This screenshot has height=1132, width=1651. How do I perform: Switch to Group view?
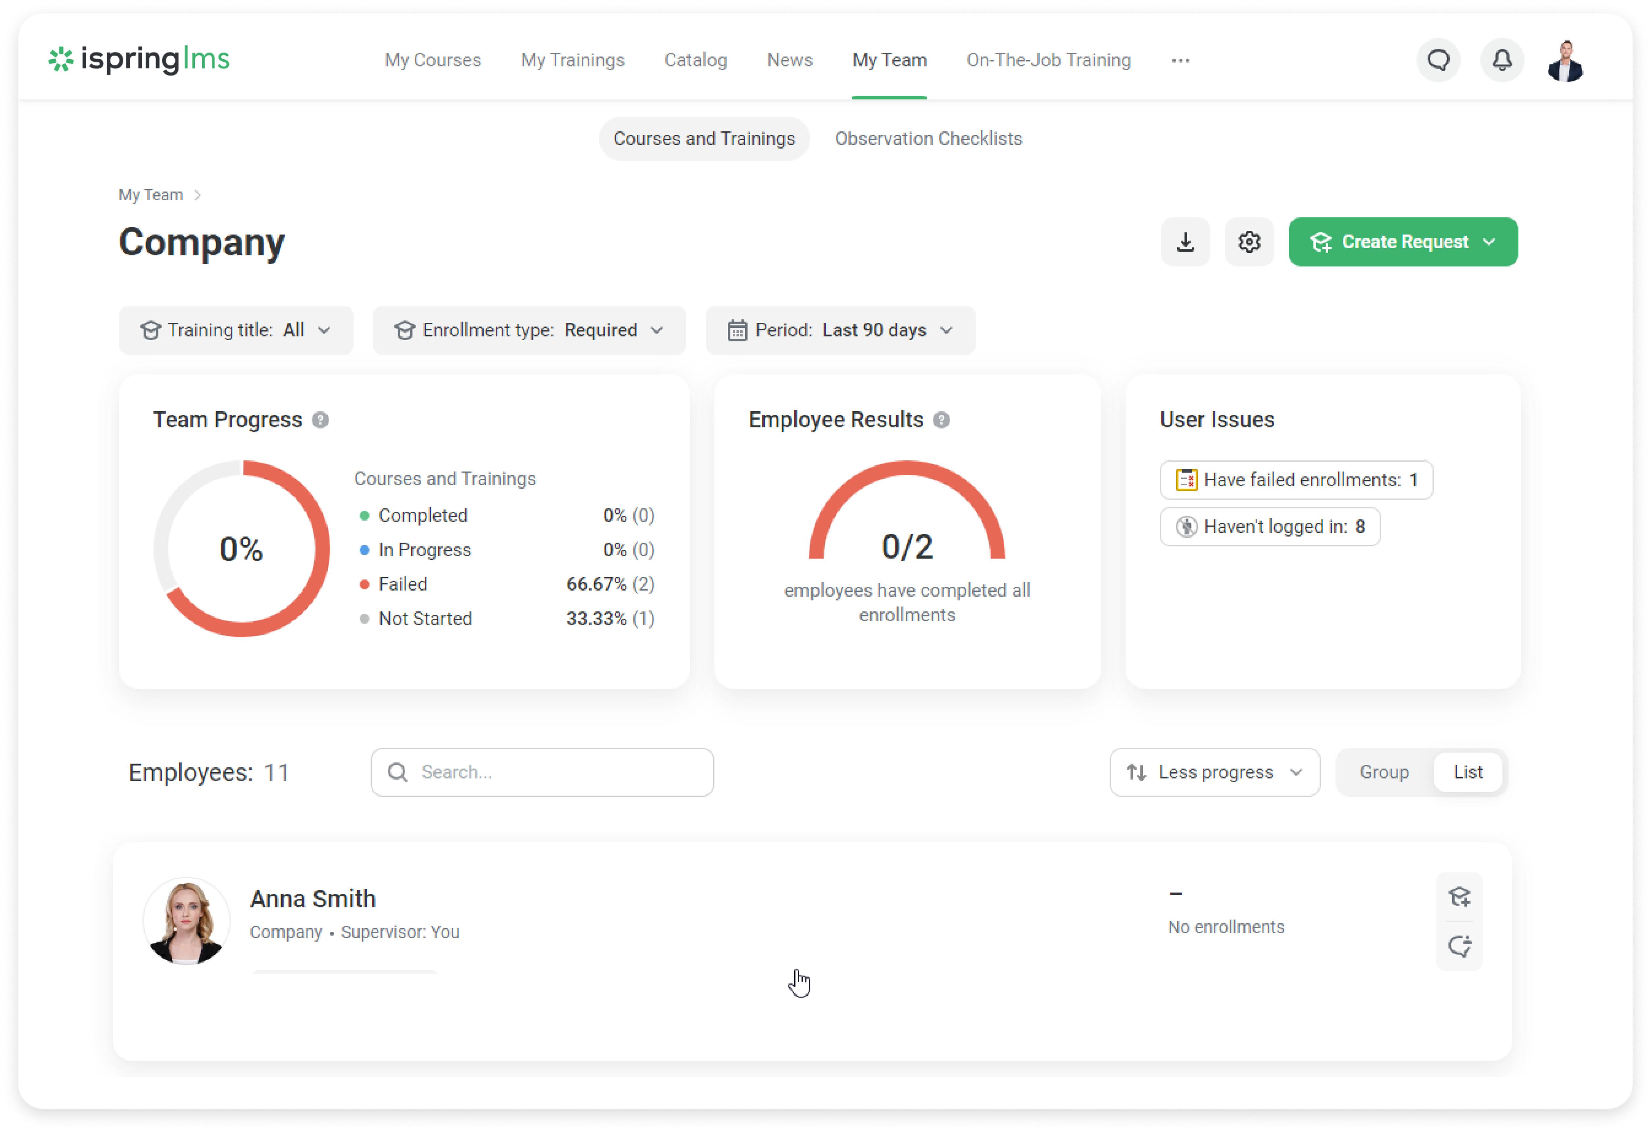pyautogui.click(x=1384, y=772)
